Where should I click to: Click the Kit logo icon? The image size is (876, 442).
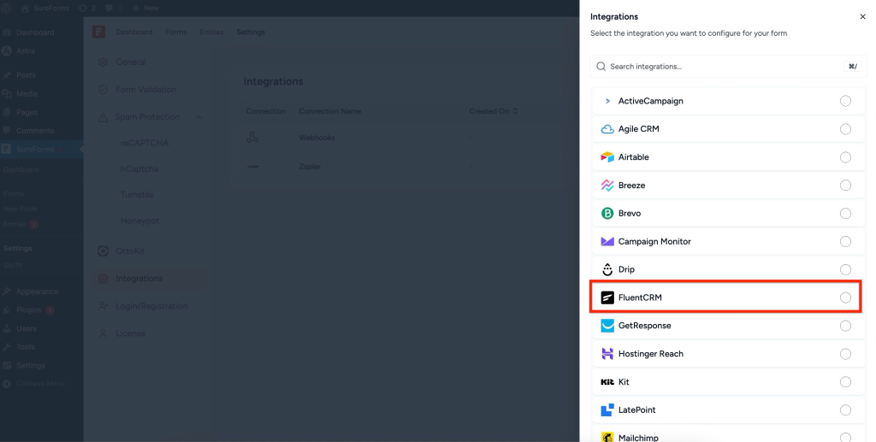[607, 382]
